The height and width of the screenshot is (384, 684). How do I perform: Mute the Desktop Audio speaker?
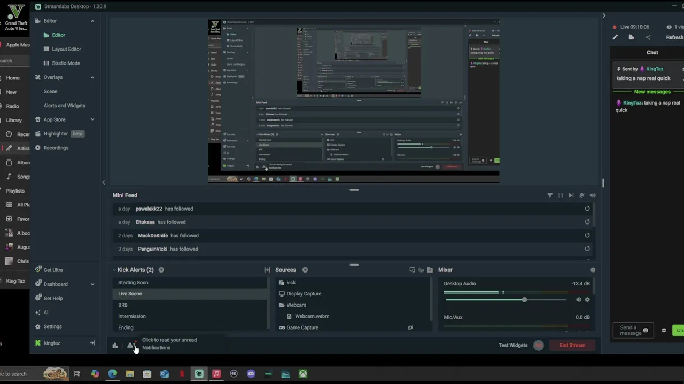[x=579, y=300]
